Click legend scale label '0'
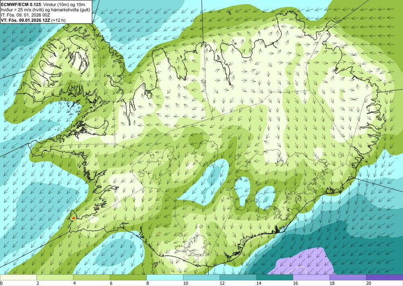The width and height of the screenshot is (403, 286). [x=1, y=284]
